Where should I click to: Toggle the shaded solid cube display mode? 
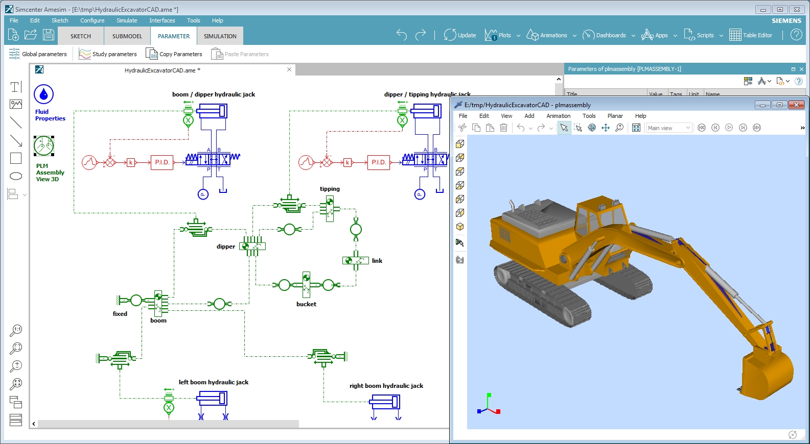click(x=460, y=227)
